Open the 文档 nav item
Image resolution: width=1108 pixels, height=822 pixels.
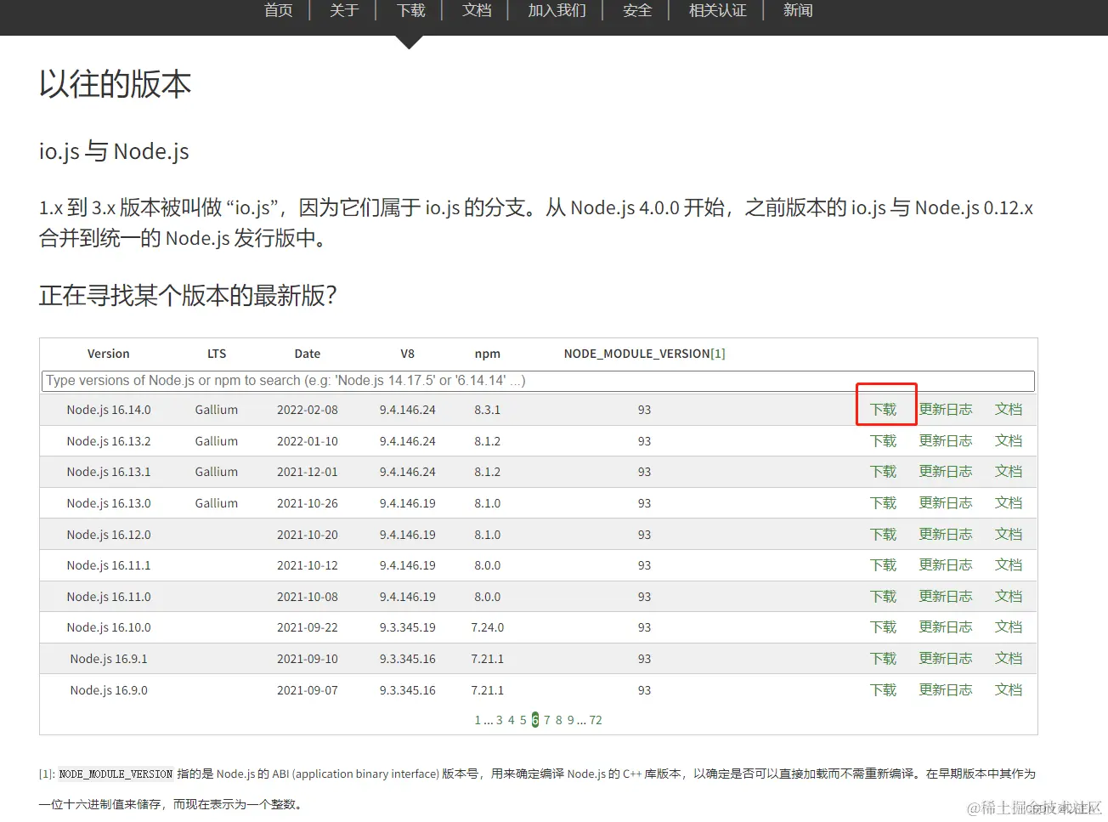(x=477, y=10)
